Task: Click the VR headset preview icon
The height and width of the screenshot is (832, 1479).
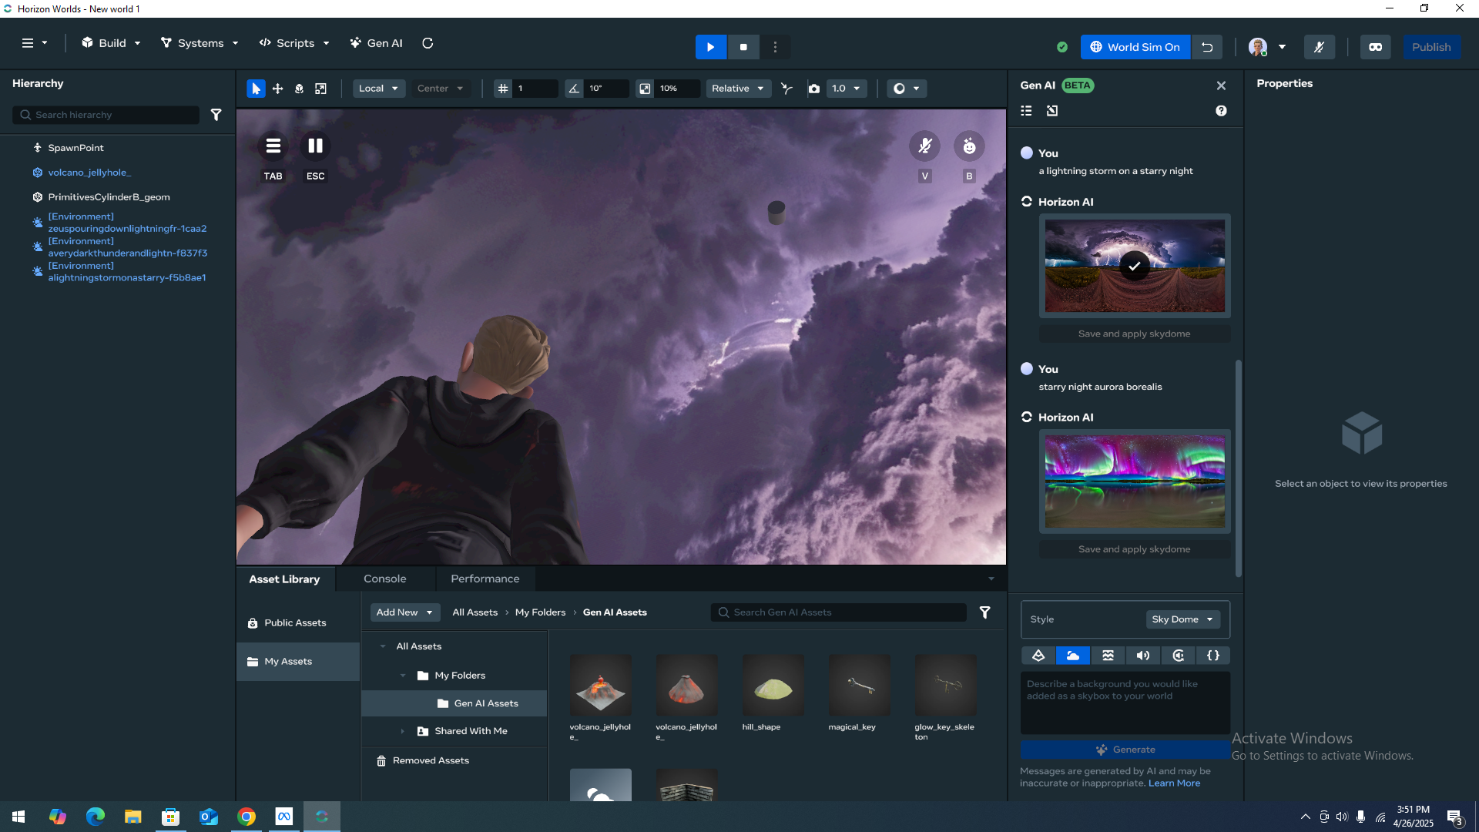Action: [1375, 47]
